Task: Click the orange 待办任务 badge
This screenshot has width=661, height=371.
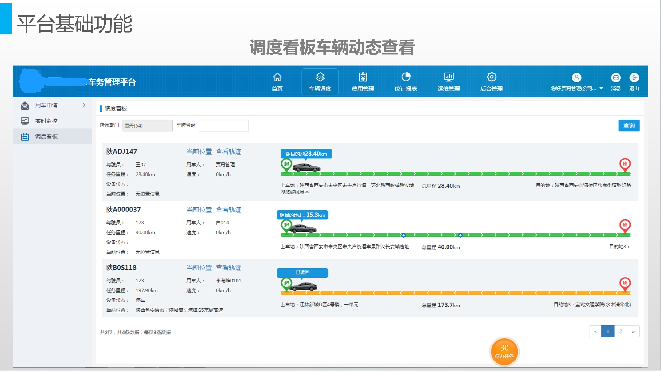Action: click(x=504, y=351)
